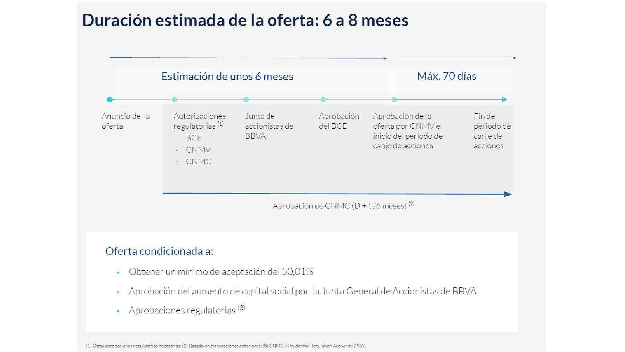
Task: Click the "Junta de accionistas de BBVA" text
Action: click(x=269, y=126)
